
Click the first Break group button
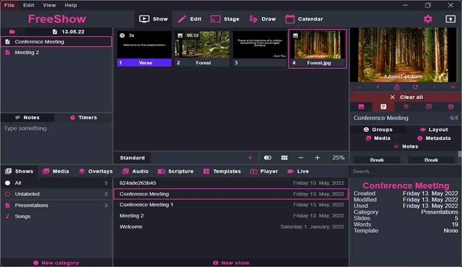click(377, 160)
